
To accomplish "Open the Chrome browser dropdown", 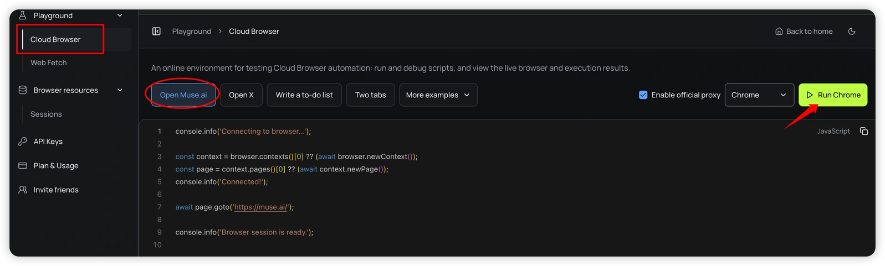I will coord(759,95).
